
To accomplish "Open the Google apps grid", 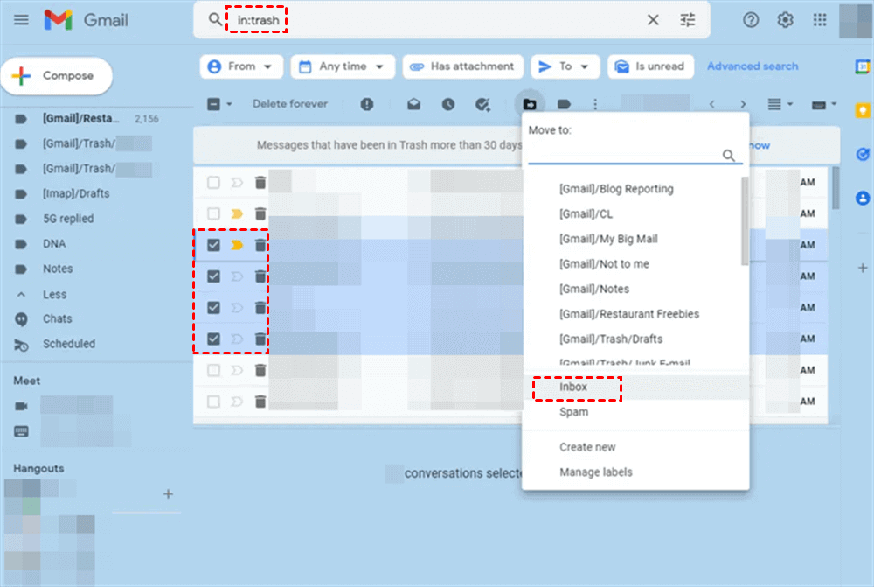I will coord(820,20).
